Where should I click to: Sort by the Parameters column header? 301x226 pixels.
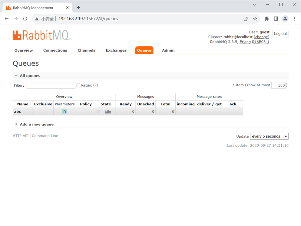coord(64,104)
